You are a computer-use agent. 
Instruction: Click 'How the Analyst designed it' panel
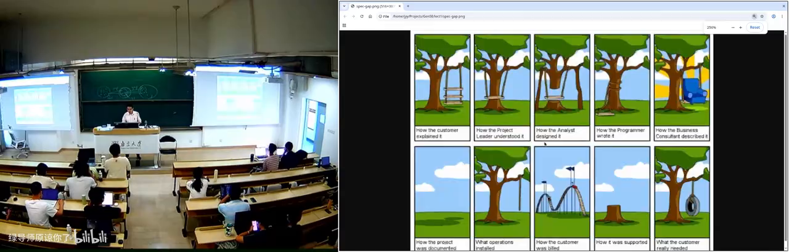[562, 87]
